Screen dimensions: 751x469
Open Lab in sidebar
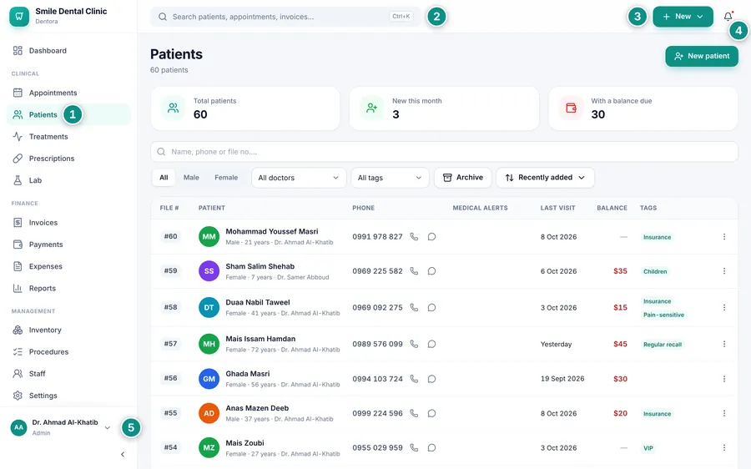[68, 180]
